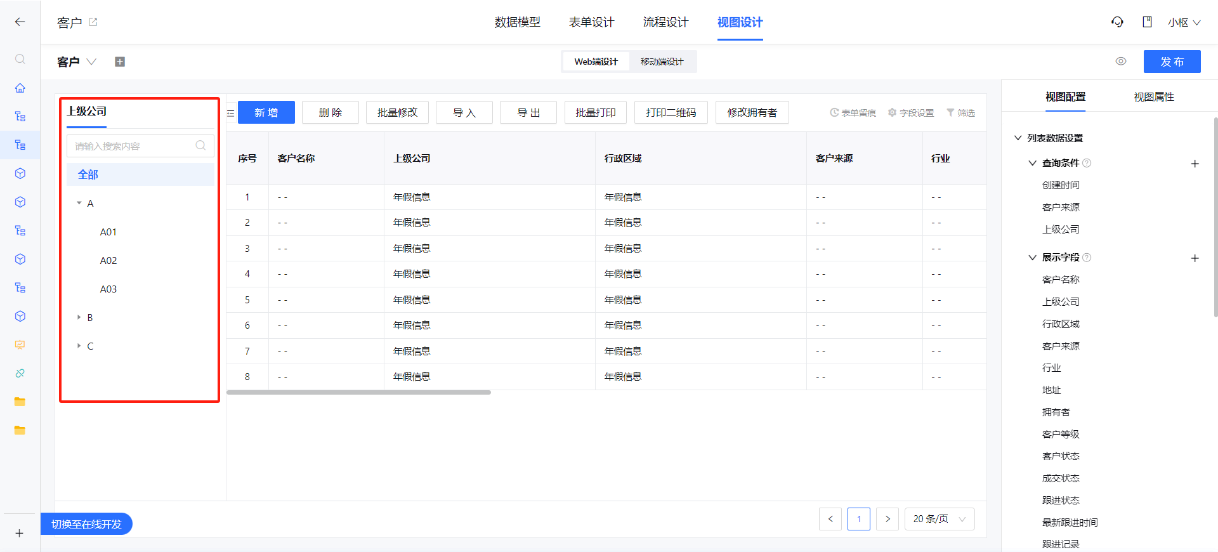This screenshot has height=552, width=1218.
Task: Open the document bookmark icon at top right
Action: tap(1147, 22)
